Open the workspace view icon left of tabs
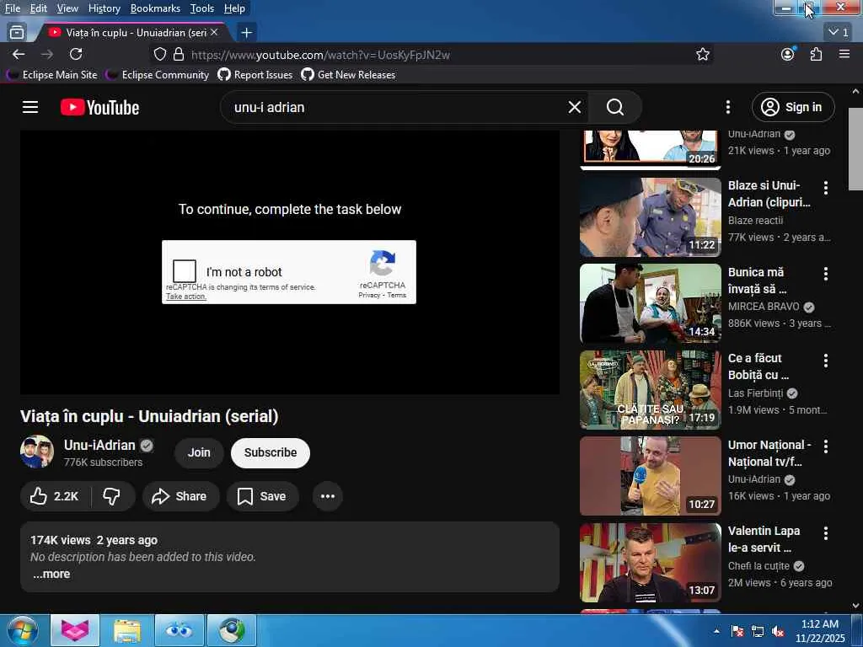This screenshot has width=863, height=647. coord(17,33)
